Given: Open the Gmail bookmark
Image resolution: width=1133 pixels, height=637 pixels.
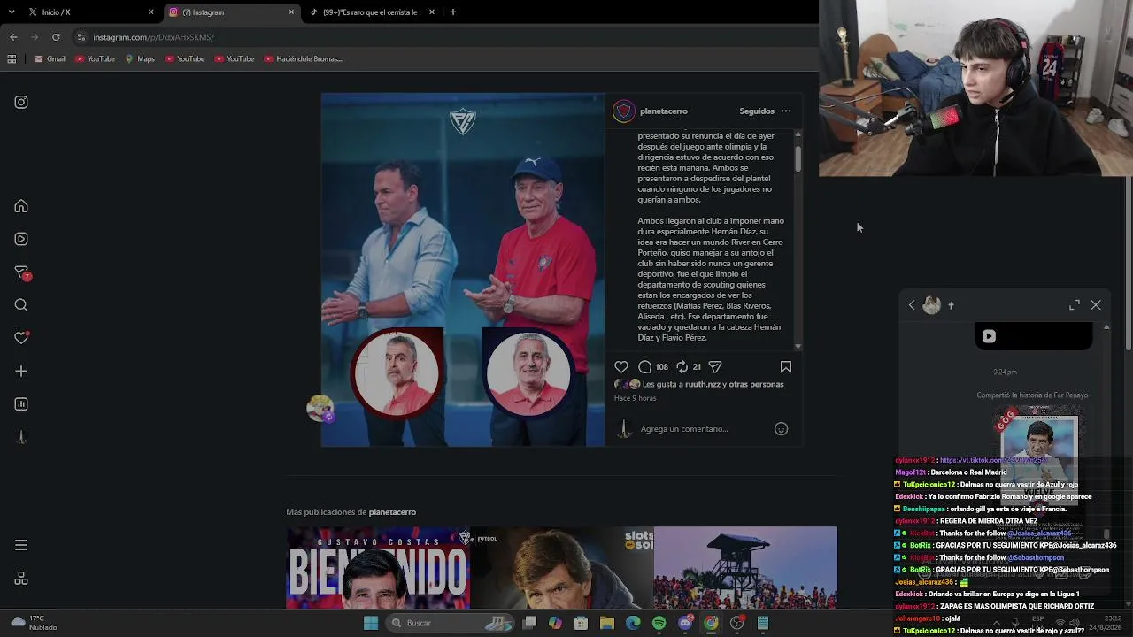Looking at the screenshot, I should (x=50, y=59).
